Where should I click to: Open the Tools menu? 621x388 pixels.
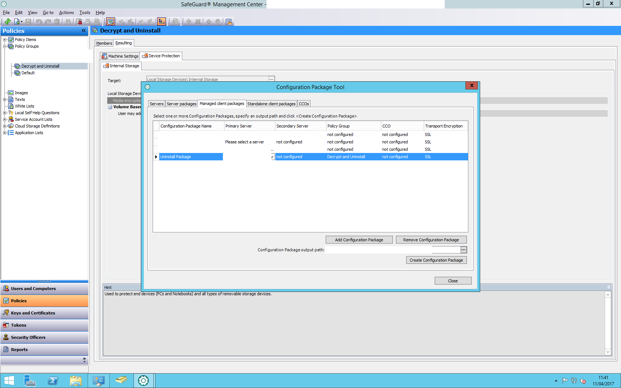click(x=85, y=13)
